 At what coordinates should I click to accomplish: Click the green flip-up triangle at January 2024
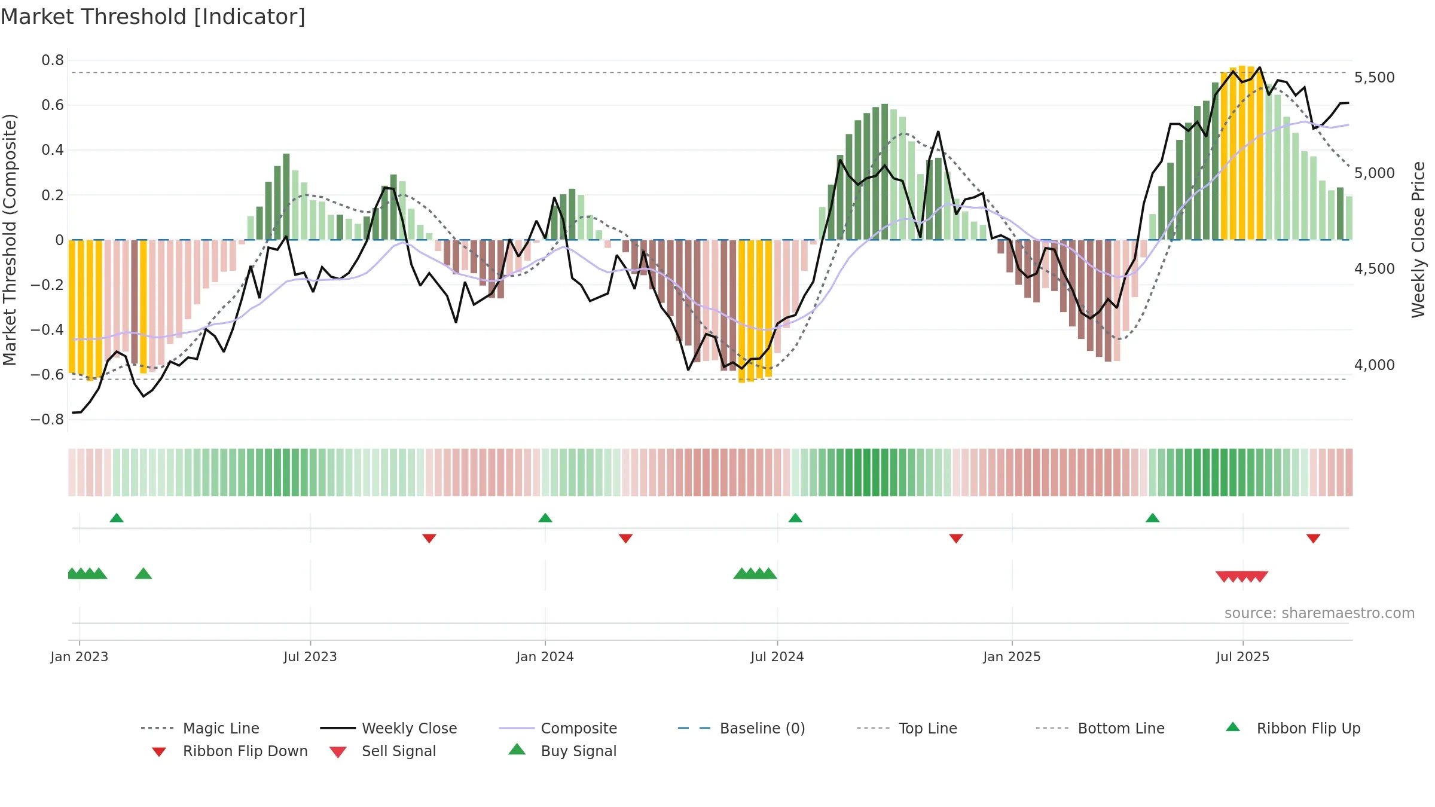pos(545,518)
